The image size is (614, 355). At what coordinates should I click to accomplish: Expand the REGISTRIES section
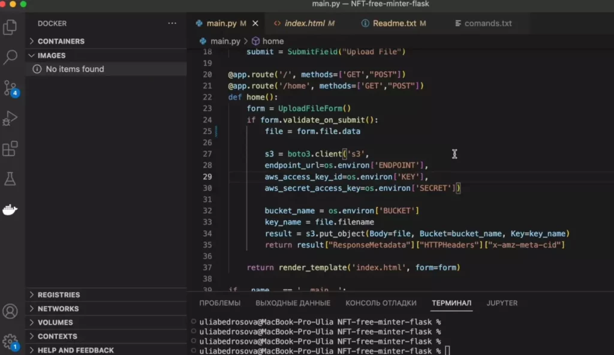coord(58,295)
